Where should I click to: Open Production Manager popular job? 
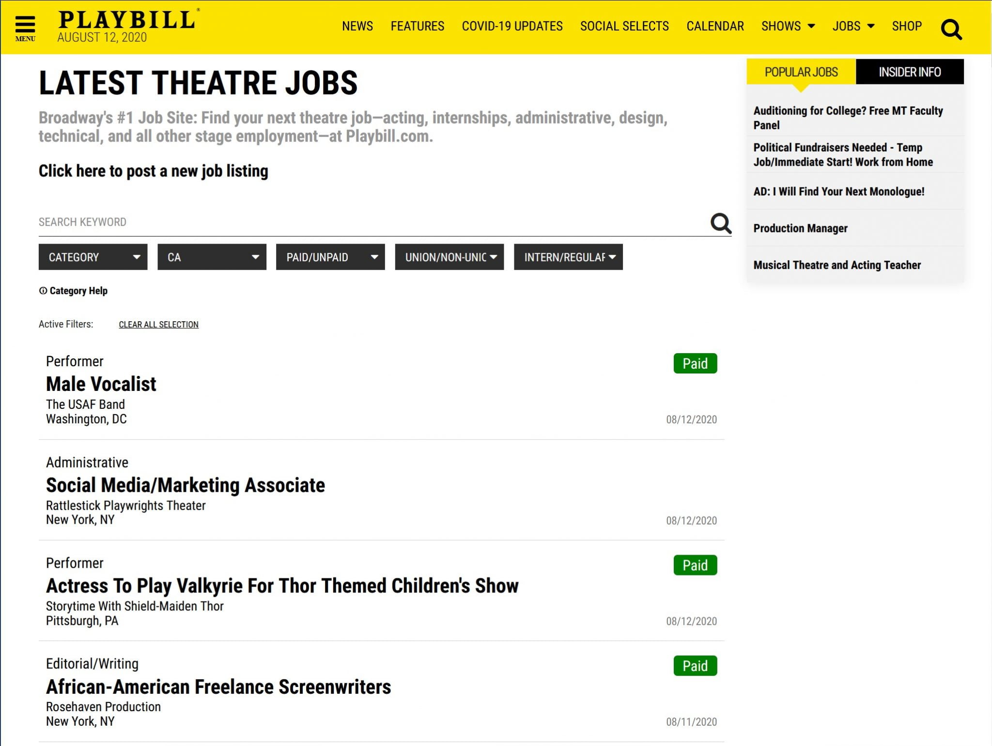[x=800, y=228]
